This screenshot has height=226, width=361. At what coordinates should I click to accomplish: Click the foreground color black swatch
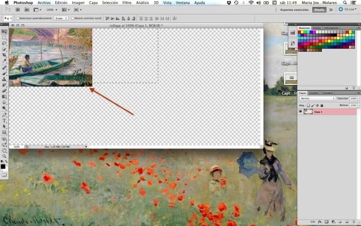click(x=3, y=166)
